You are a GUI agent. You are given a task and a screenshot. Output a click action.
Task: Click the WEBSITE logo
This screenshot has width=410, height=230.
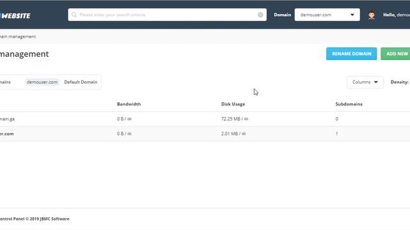(15, 15)
